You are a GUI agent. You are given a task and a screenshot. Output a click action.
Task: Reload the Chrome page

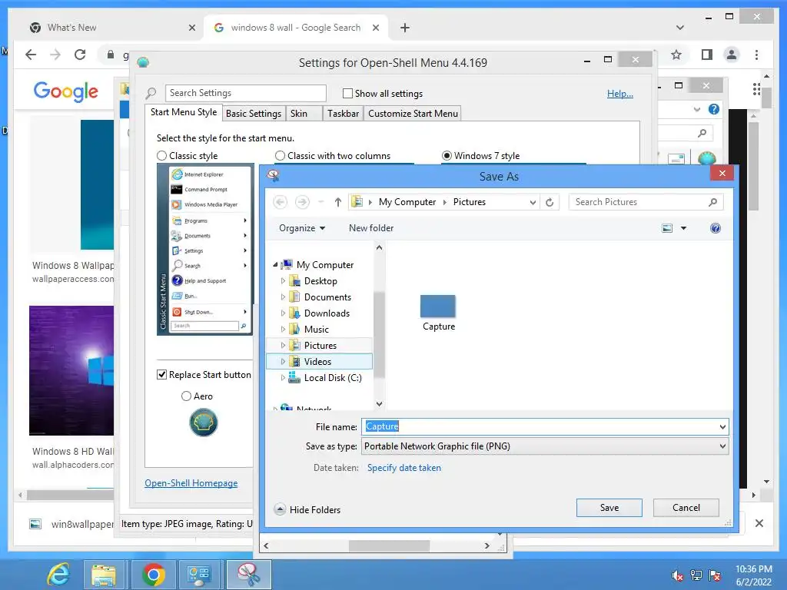tap(80, 55)
